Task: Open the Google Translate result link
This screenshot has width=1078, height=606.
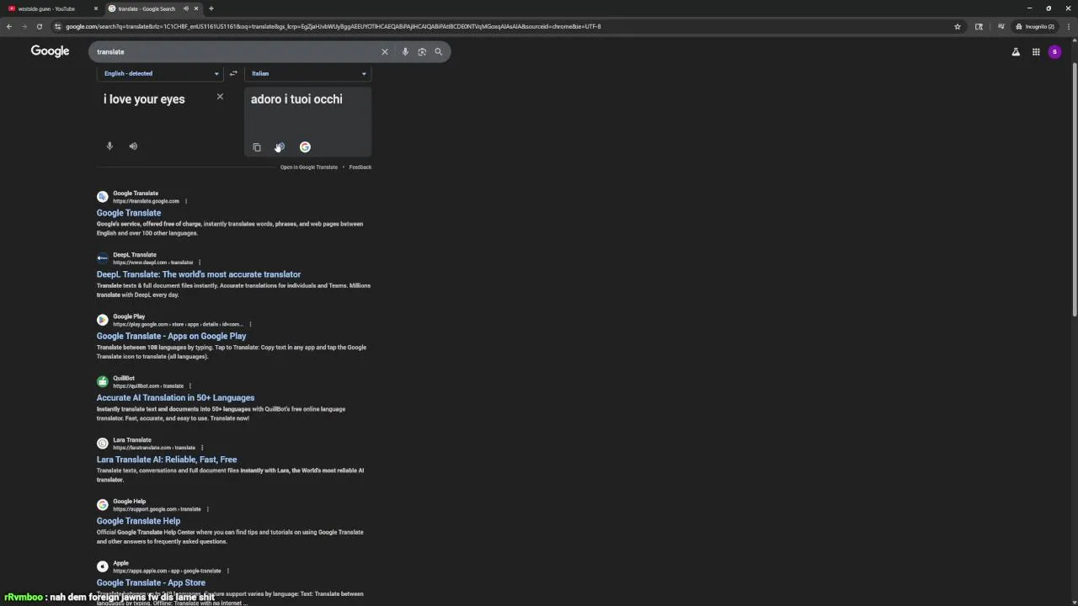Action: [129, 213]
